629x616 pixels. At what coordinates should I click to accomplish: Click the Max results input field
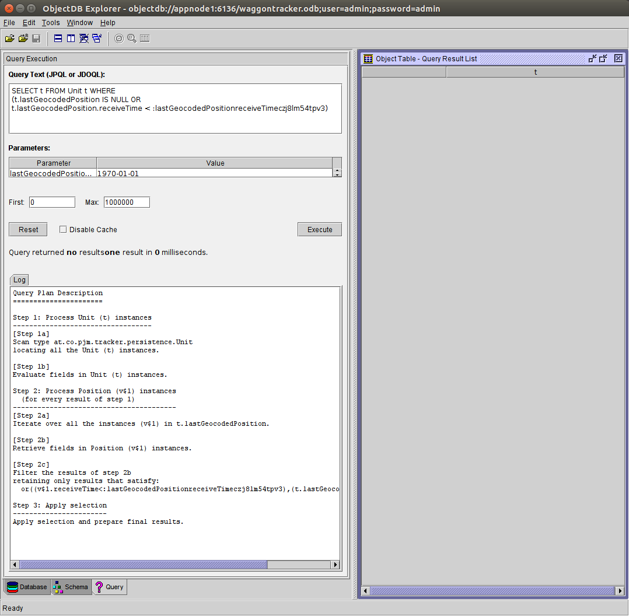tap(127, 202)
